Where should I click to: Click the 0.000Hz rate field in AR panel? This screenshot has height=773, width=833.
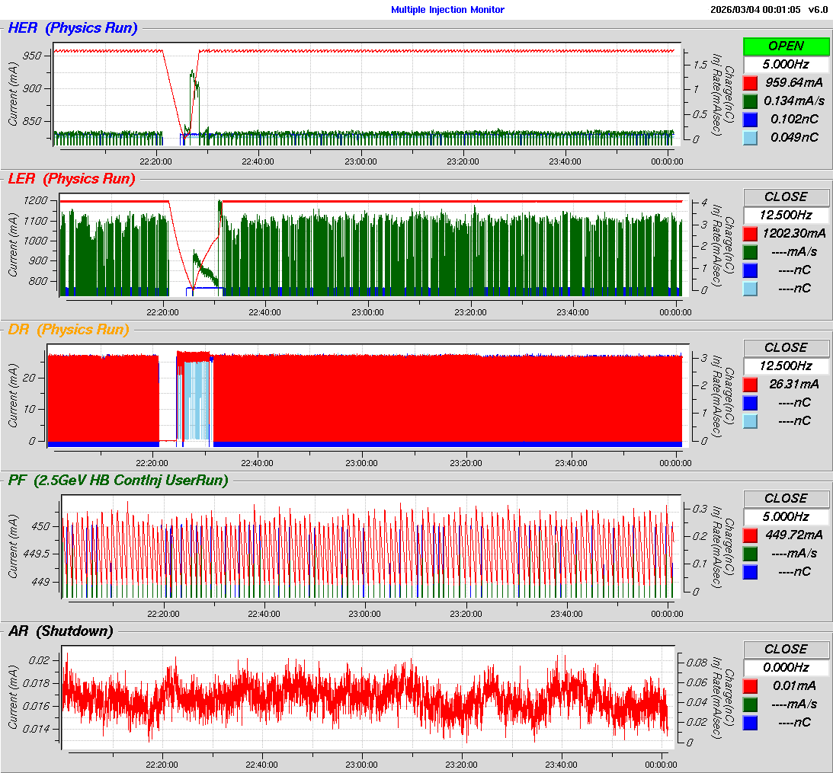tap(785, 668)
